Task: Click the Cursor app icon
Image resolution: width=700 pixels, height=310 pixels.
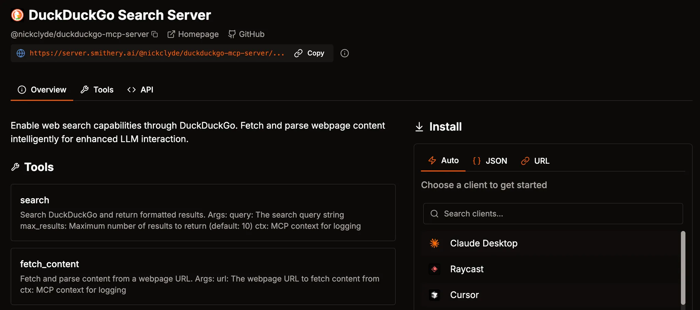Action: coord(434,295)
